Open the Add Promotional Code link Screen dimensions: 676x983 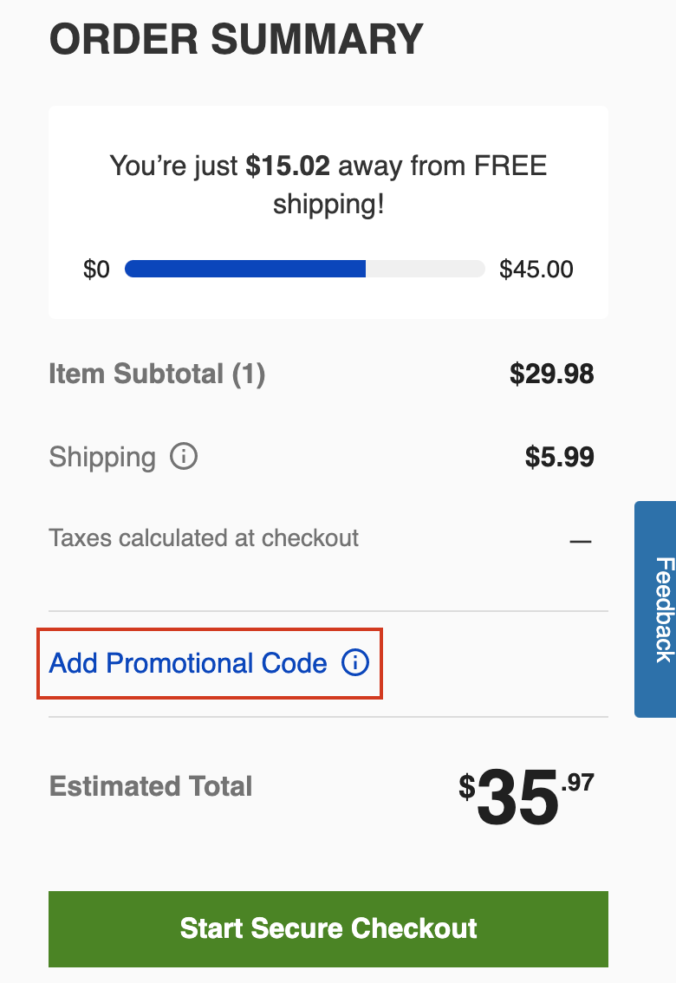(x=188, y=664)
